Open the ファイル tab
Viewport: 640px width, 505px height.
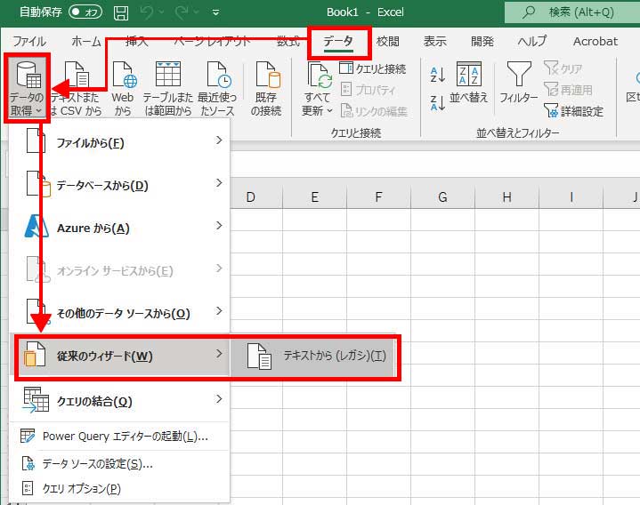tap(29, 41)
